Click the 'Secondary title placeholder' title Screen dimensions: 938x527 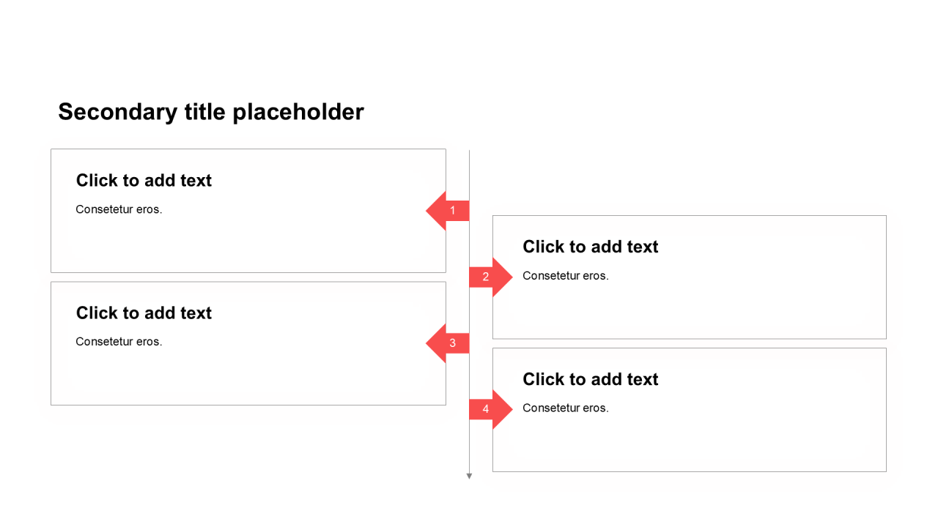click(x=211, y=112)
